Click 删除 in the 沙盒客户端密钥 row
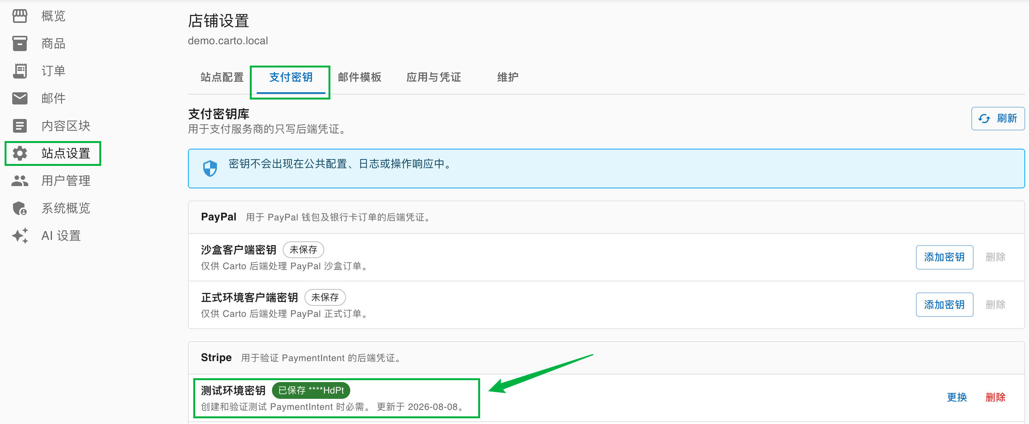This screenshot has width=1029, height=424. [995, 257]
